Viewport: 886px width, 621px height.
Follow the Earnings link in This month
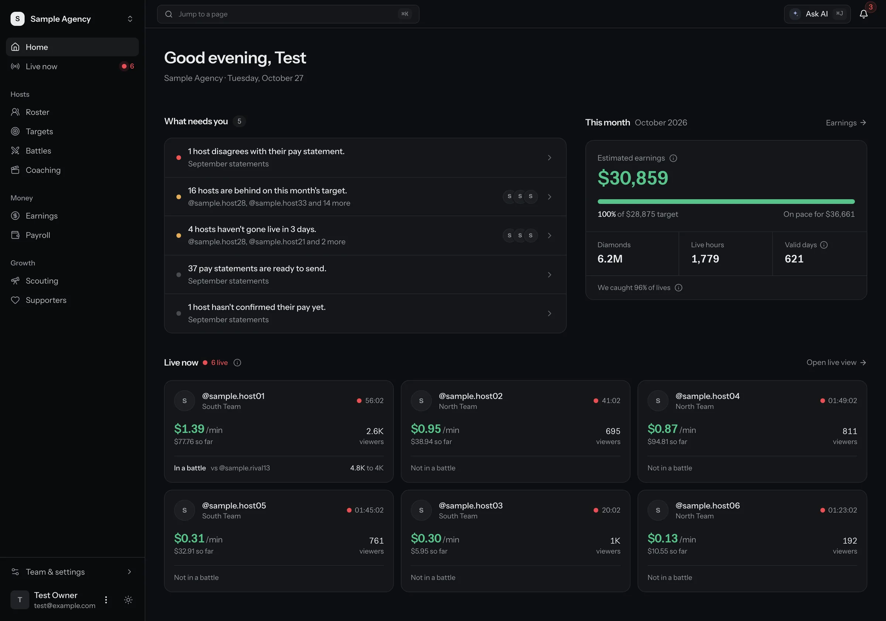846,123
